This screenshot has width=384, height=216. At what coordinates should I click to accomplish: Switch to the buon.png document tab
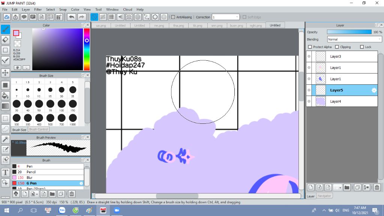click(x=236, y=25)
